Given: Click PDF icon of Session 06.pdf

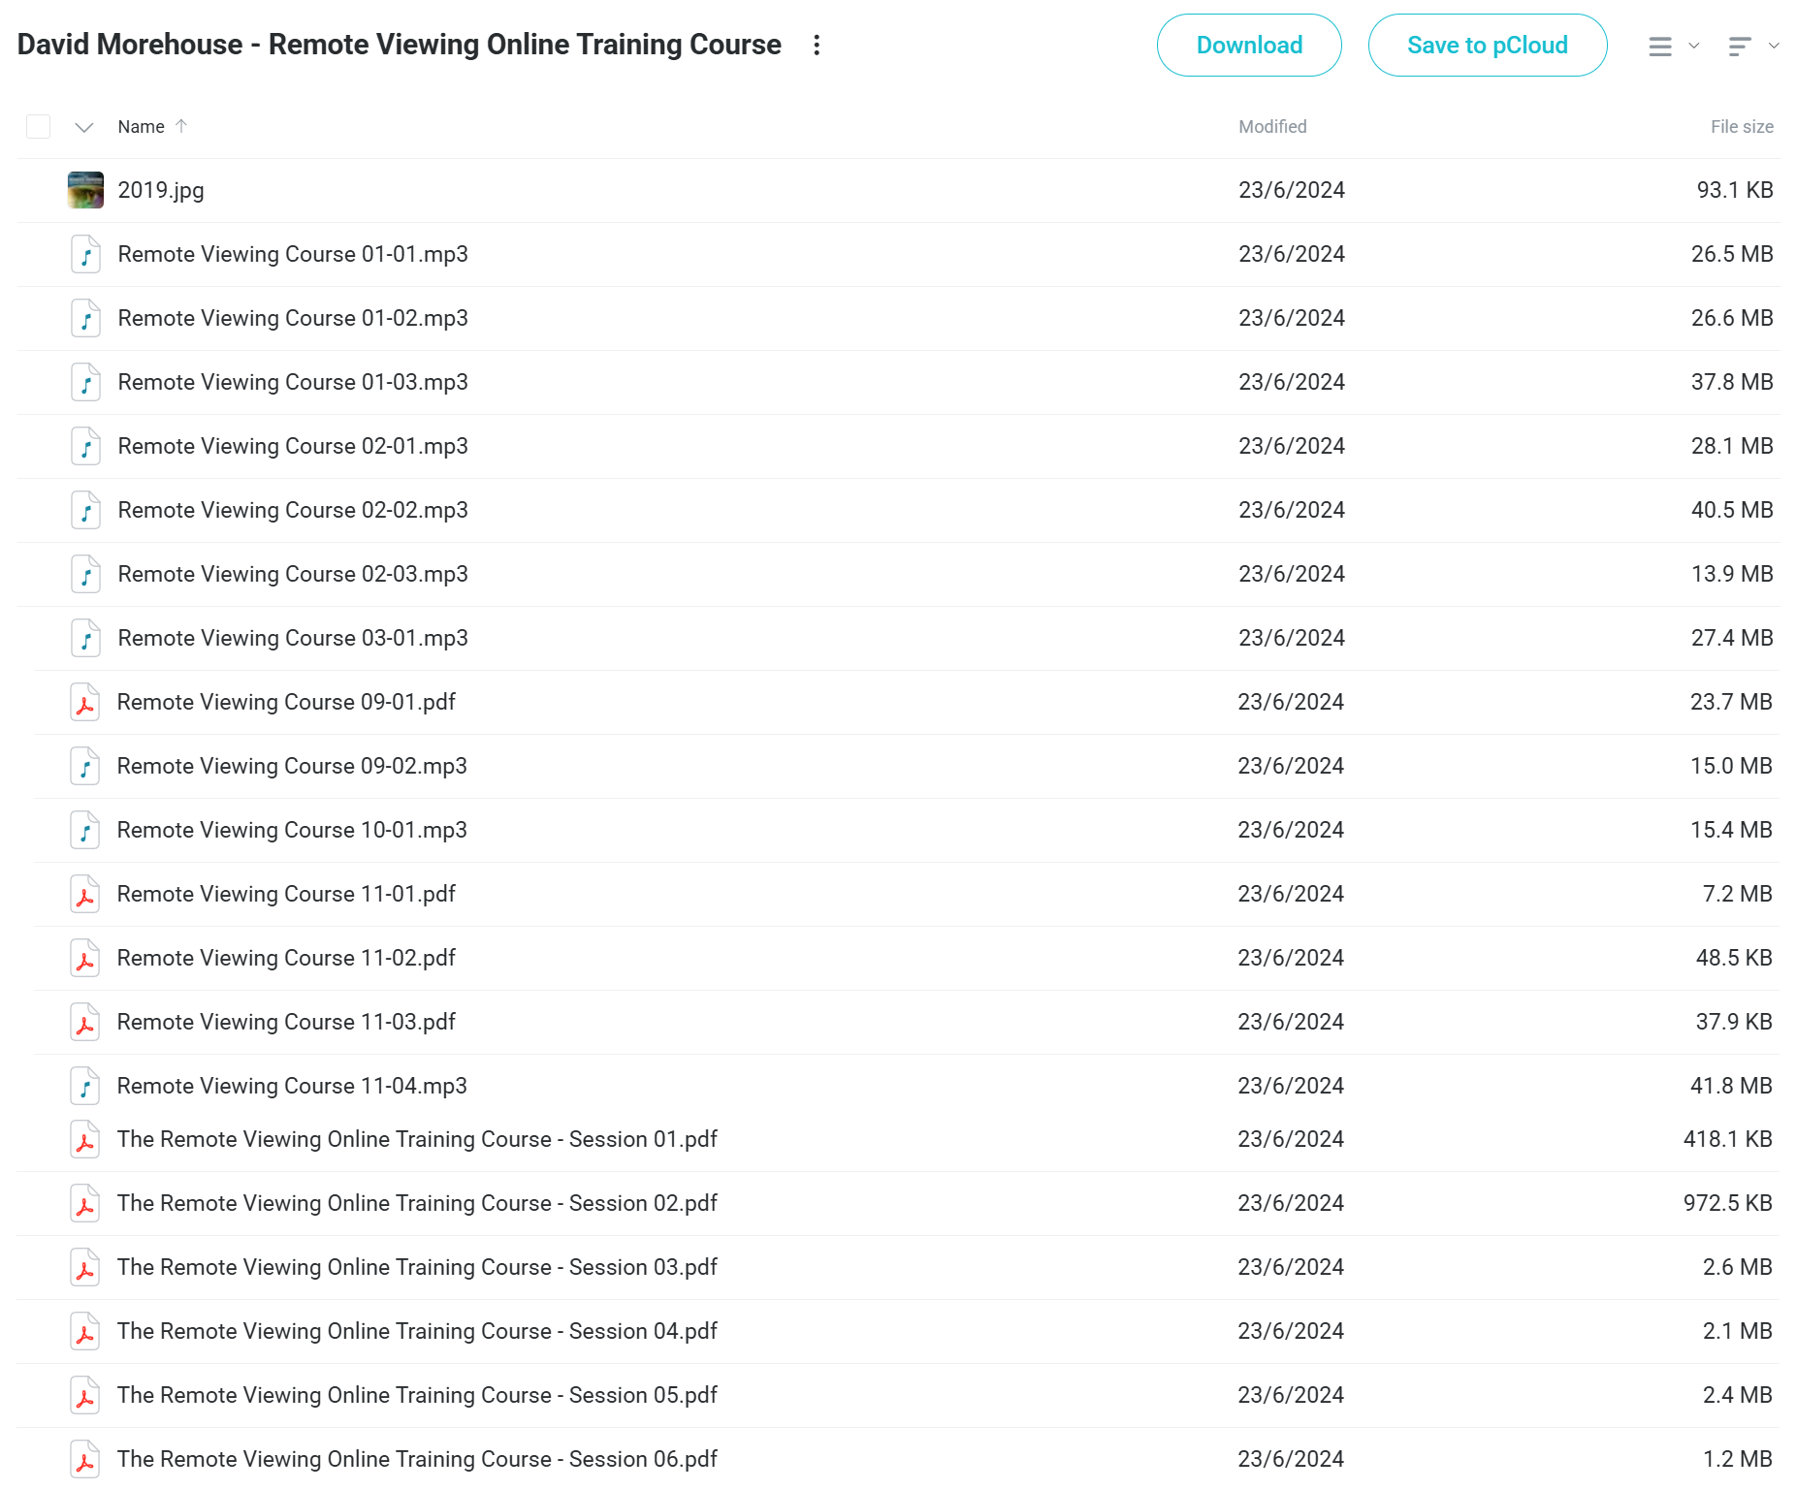Looking at the screenshot, I should [85, 1459].
